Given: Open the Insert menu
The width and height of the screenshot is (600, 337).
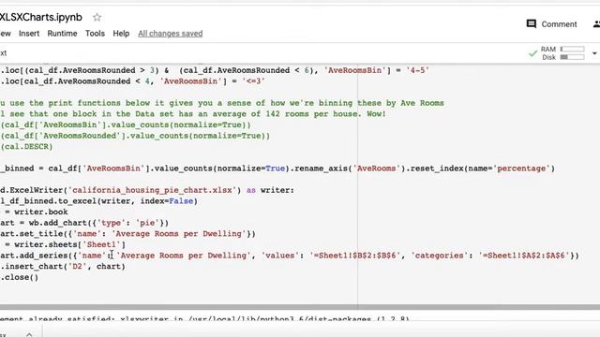Looking at the screenshot, I should click(29, 34).
